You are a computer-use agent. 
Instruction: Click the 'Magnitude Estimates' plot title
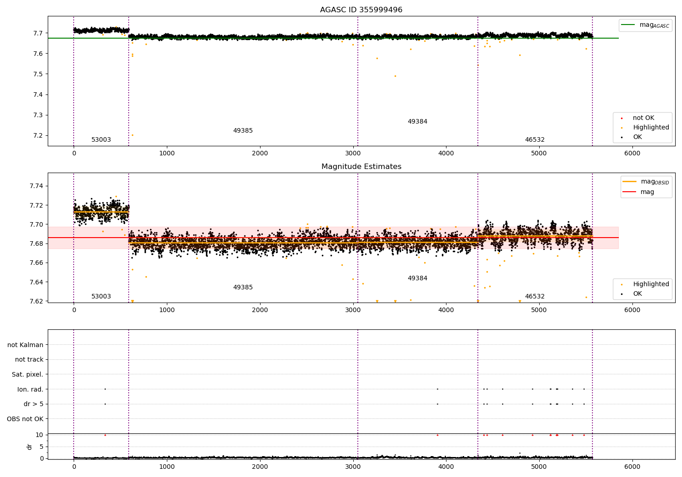coord(361,167)
